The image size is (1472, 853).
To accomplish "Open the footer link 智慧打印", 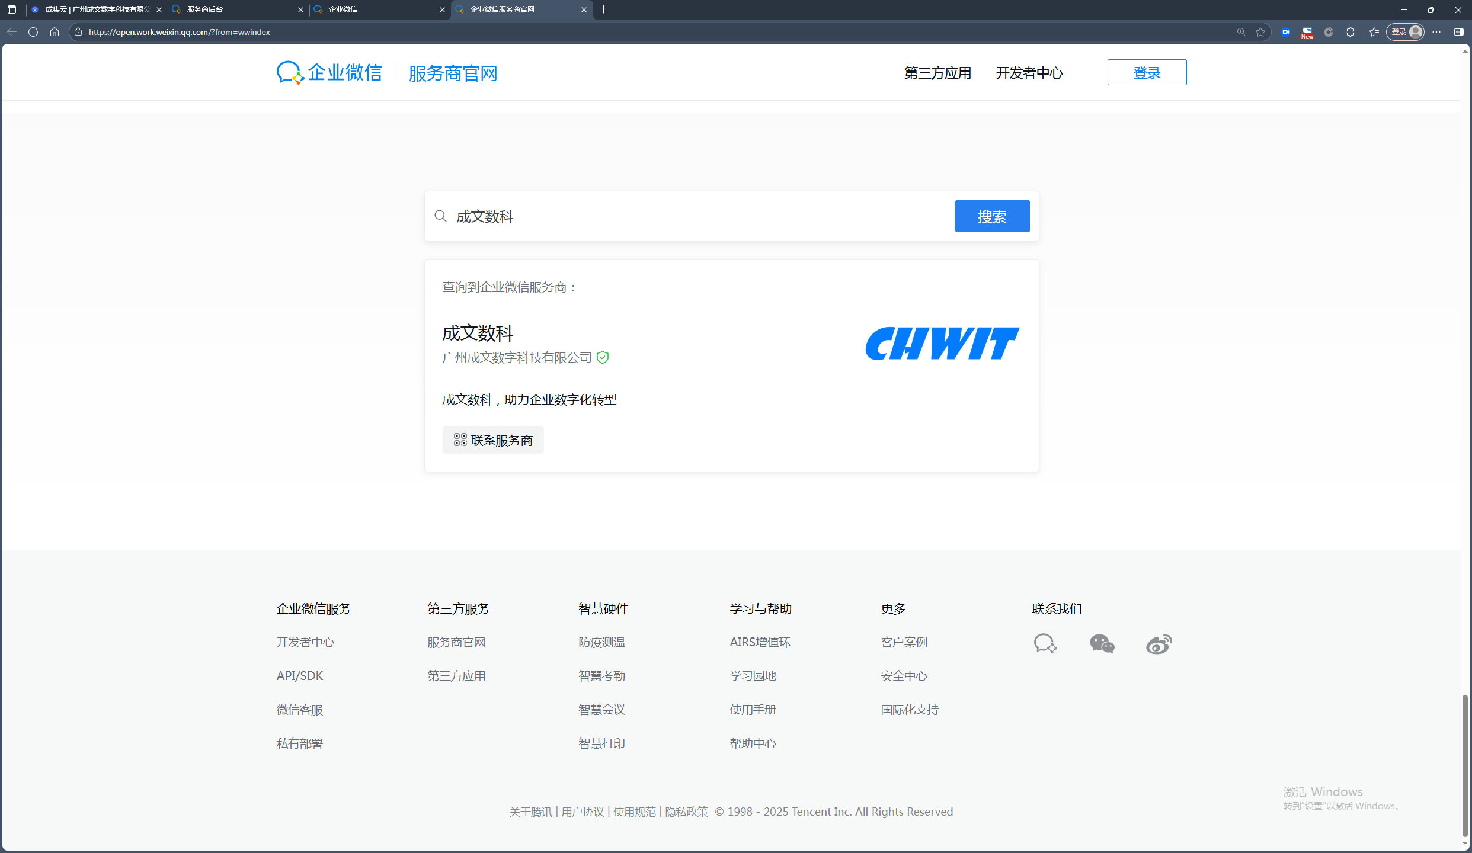I will point(602,743).
